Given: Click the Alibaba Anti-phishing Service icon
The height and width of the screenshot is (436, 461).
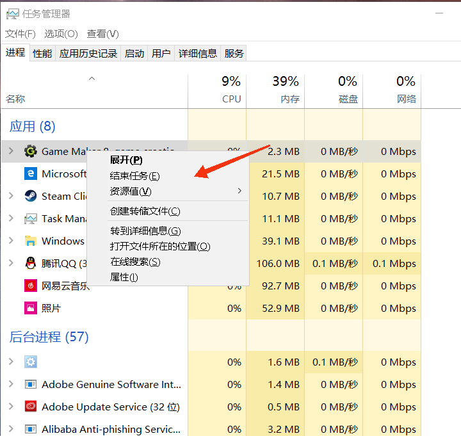Looking at the screenshot, I should 31,429.
